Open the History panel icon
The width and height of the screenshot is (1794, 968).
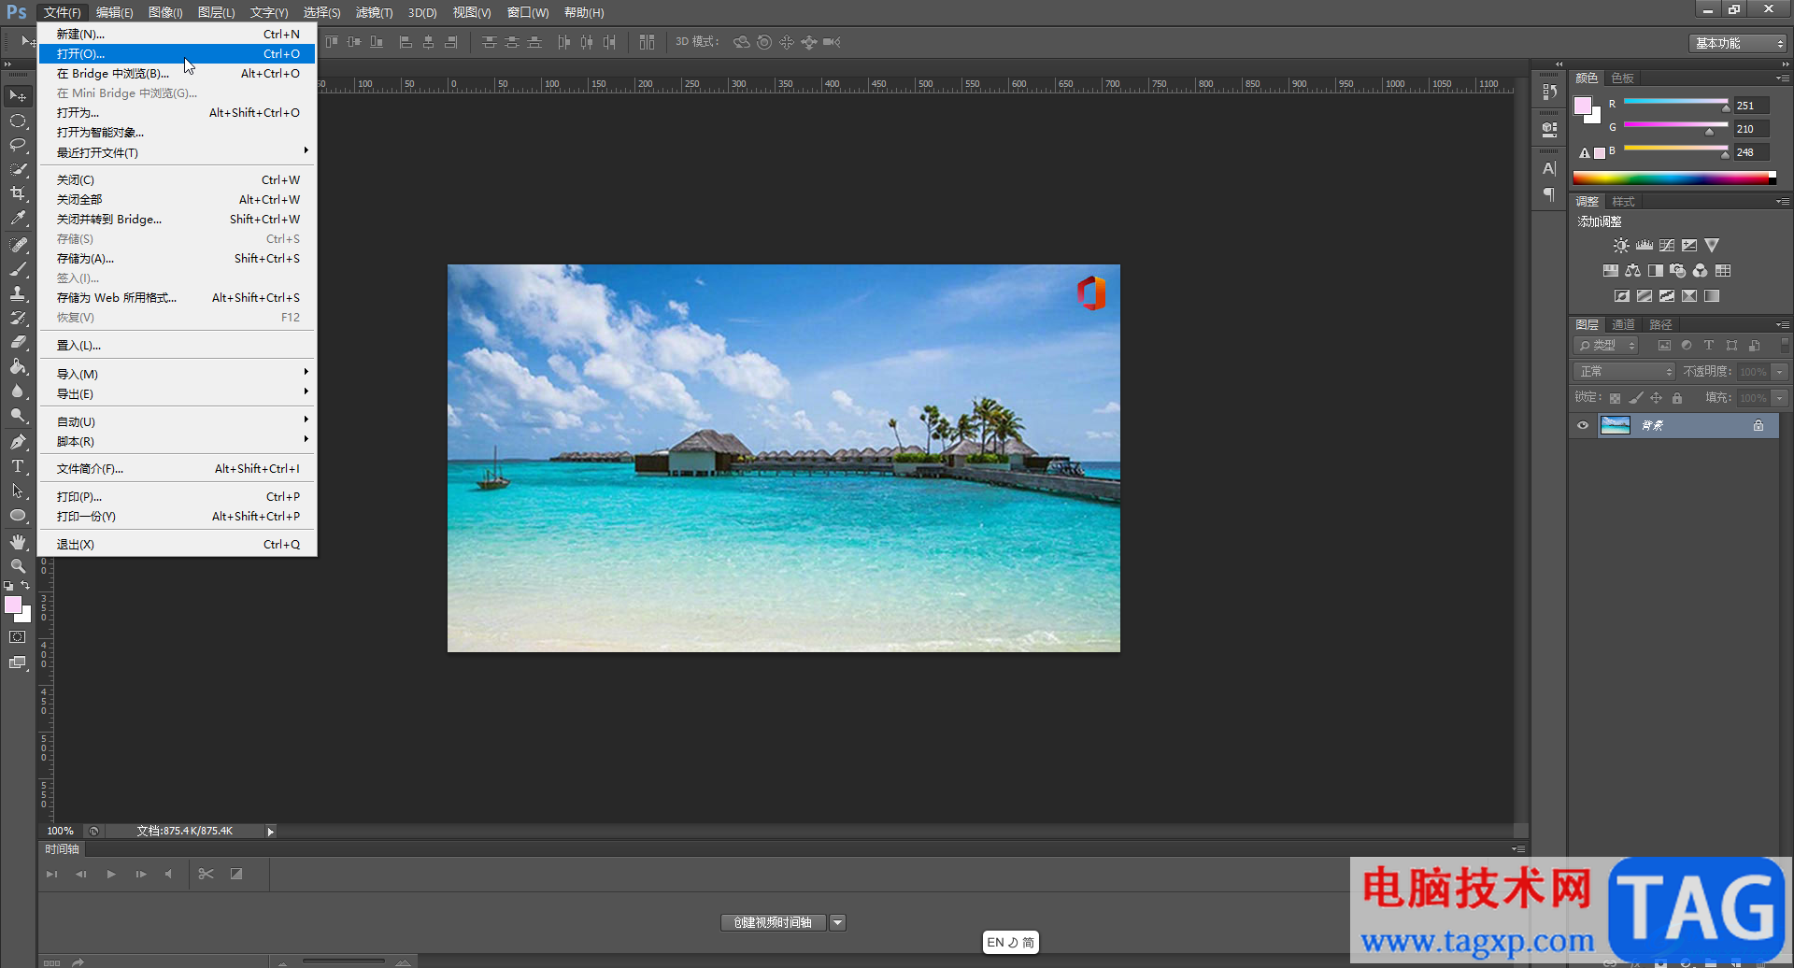pyautogui.click(x=1549, y=92)
